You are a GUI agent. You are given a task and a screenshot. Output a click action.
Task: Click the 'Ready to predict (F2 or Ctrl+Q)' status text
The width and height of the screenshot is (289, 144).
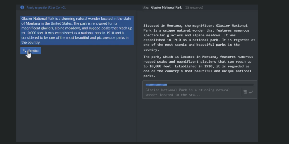46,8
